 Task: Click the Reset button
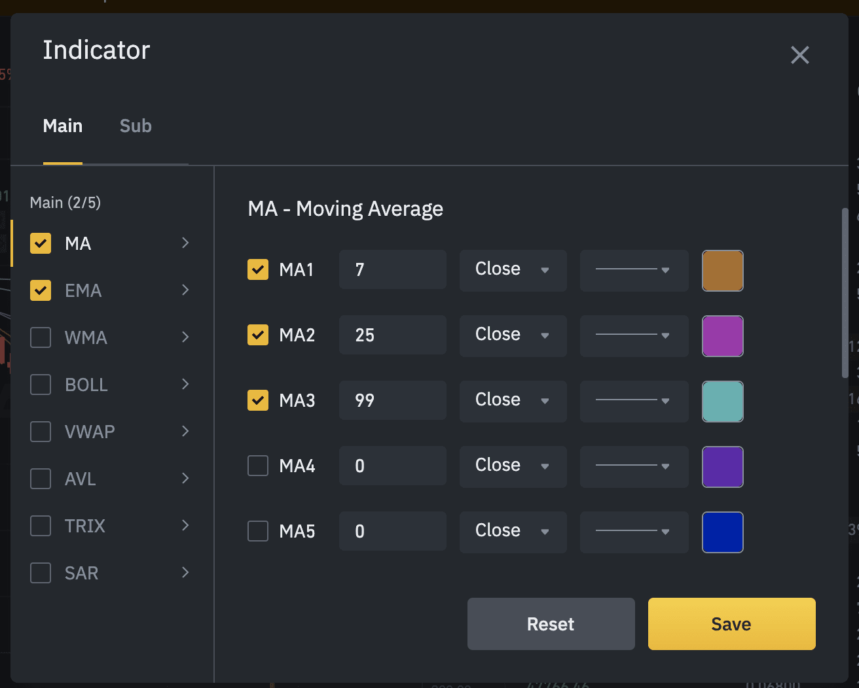(551, 624)
